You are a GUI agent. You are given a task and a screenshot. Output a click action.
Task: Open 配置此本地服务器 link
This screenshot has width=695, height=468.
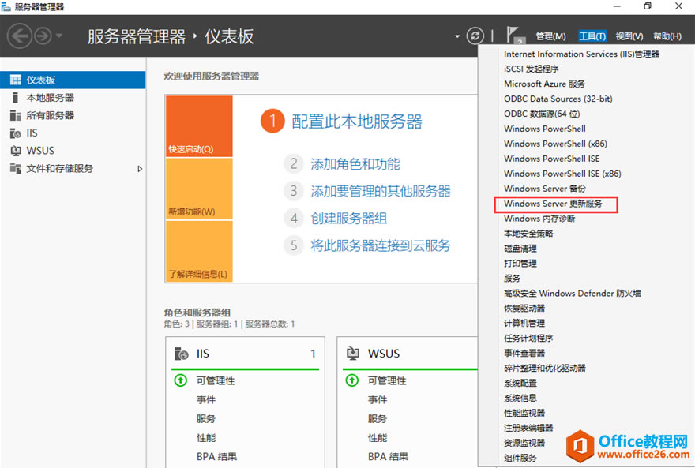point(357,122)
